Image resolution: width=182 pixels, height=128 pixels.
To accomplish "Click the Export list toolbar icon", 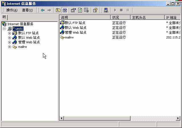I will (86, 10).
